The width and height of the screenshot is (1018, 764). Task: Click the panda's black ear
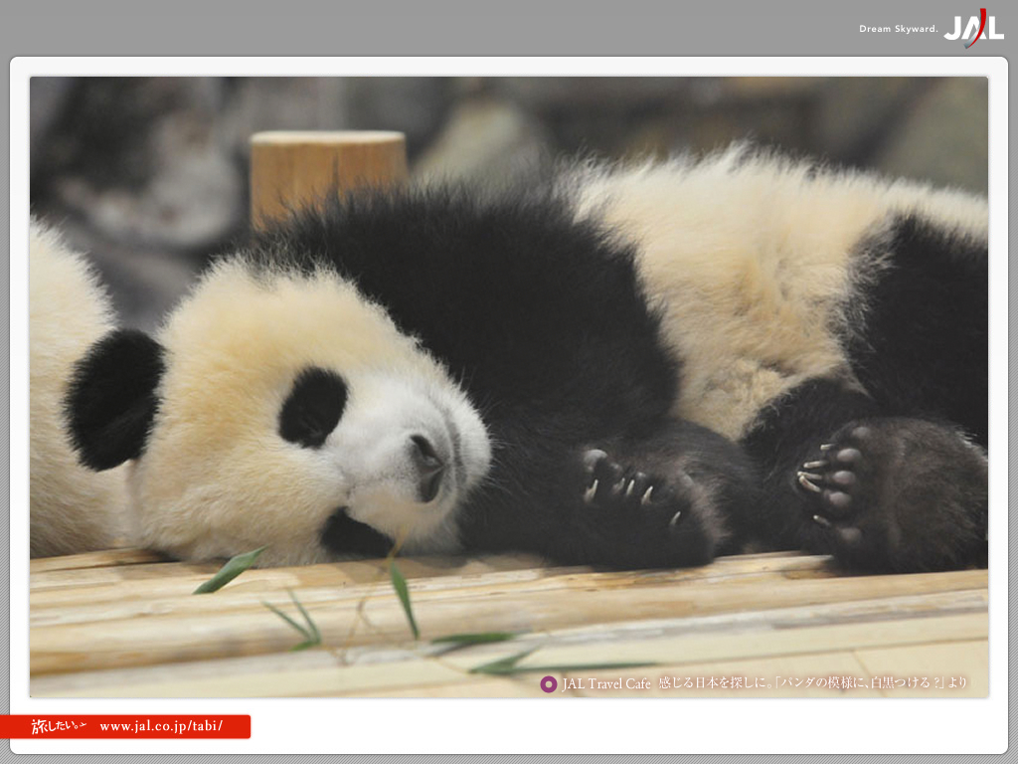[x=113, y=398]
